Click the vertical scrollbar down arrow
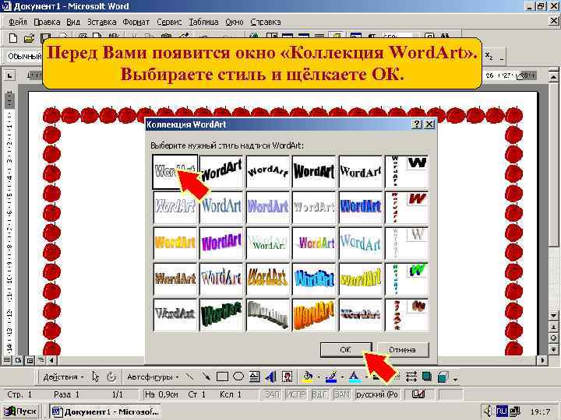The image size is (561, 420). click(x=553, y=316)
